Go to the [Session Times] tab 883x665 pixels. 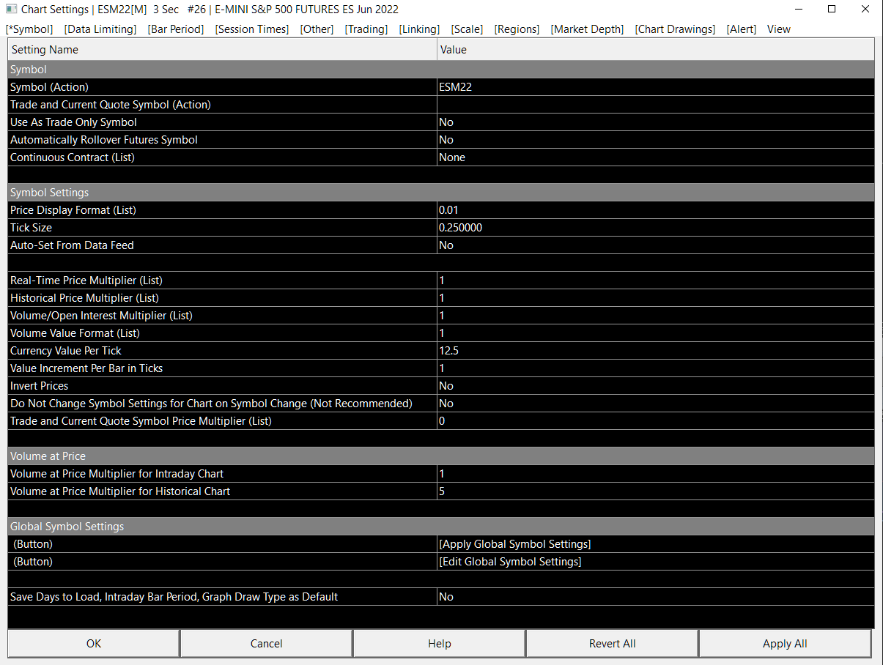click(x=252, y=29)
